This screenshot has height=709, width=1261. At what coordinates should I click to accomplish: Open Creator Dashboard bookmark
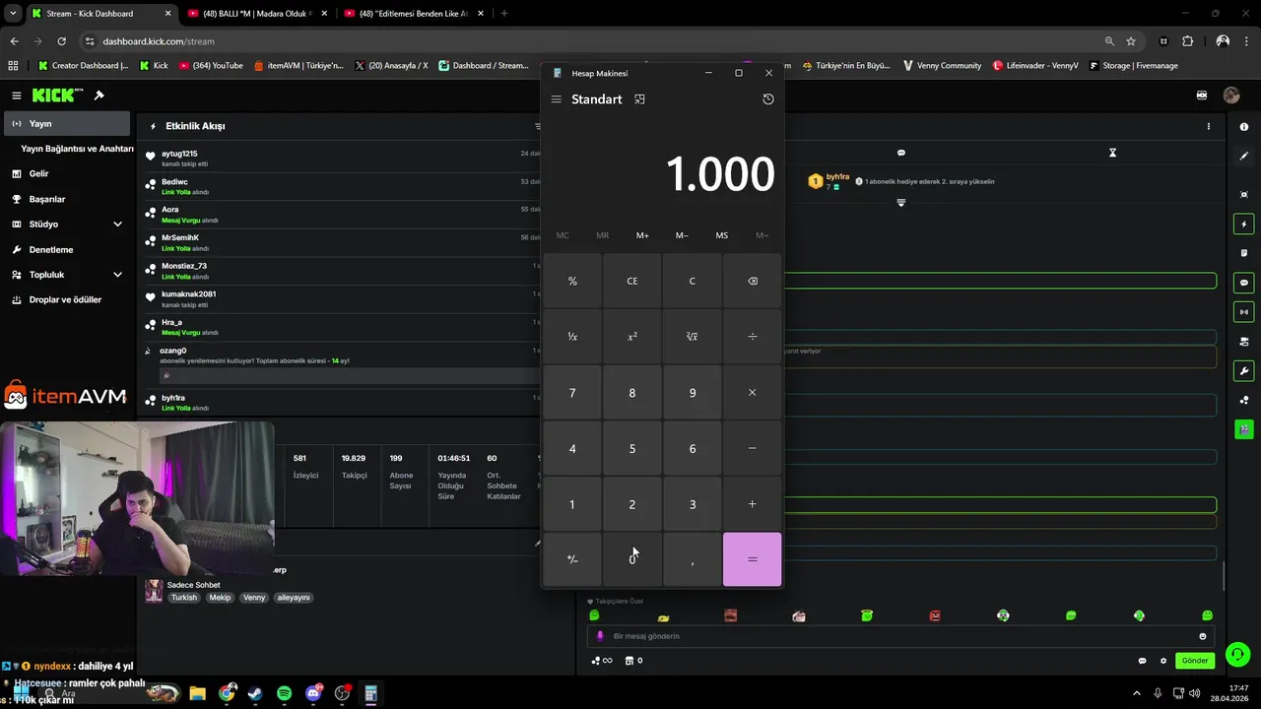(x=84, y=66)
